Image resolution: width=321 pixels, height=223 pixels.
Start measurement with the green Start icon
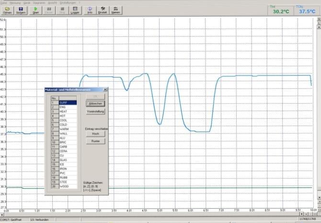[x=35, y=10]
